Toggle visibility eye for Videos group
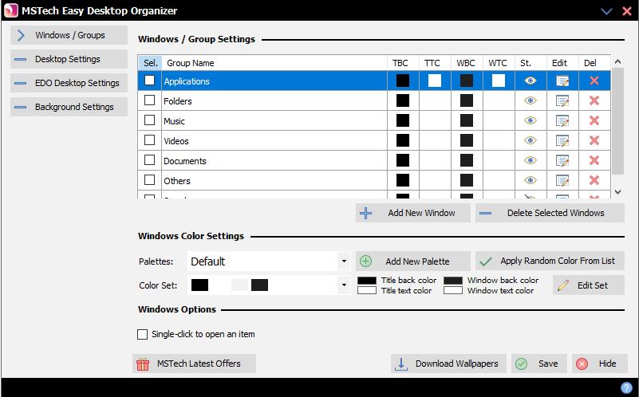This screenshot has height=397, width=639. [531, 140]
